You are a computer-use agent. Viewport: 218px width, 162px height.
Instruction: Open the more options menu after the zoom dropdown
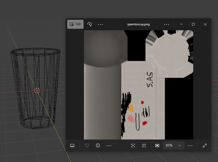(x=190, y=145)
